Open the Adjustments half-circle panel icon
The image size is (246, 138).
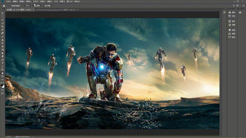point(230,25)
